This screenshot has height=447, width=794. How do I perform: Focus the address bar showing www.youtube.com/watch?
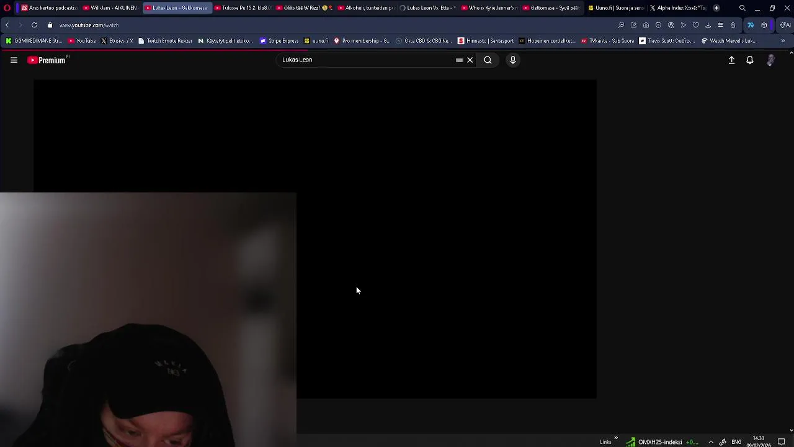click(x=89, y=25)
